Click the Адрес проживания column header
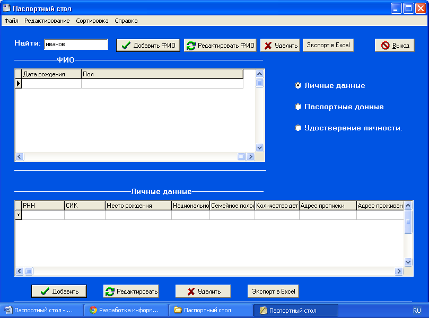This screenshot has width=429, height=318. (380, 206)
